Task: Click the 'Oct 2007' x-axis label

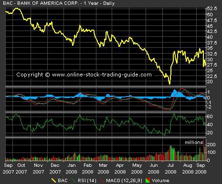Action: [21, 169]
